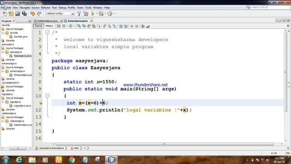
Task: Click the Clean and Build icon
Action: [86, 14]
